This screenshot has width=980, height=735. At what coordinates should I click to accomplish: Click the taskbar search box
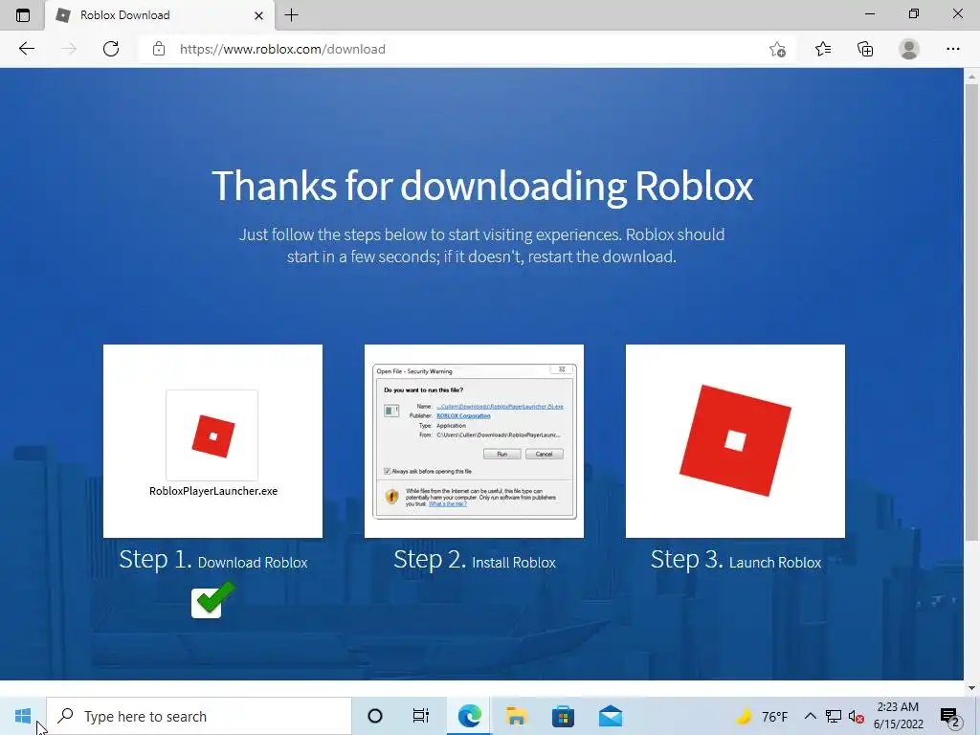click(199, 716)
